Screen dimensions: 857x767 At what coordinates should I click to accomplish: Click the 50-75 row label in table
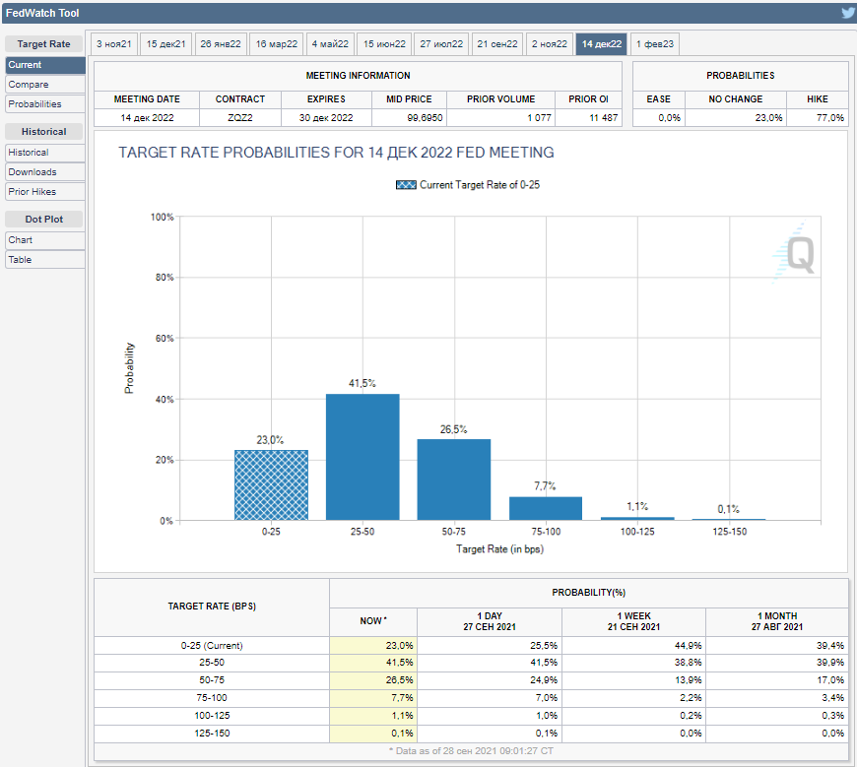[x=212, y=680]
